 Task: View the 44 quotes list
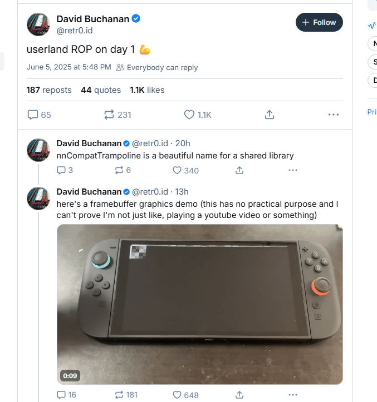pos(101,90)
